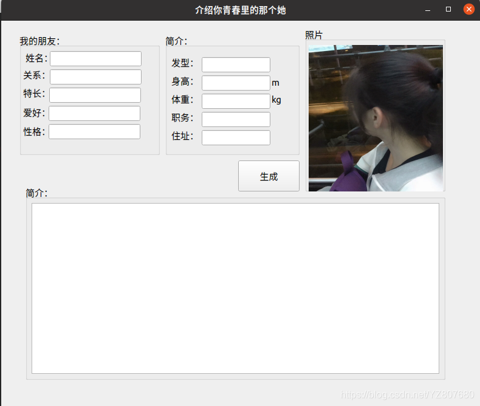The image size is (480, 406).
Task: Click the window title 介绍你青春里的那个她
Action: (x=240, y=10)
